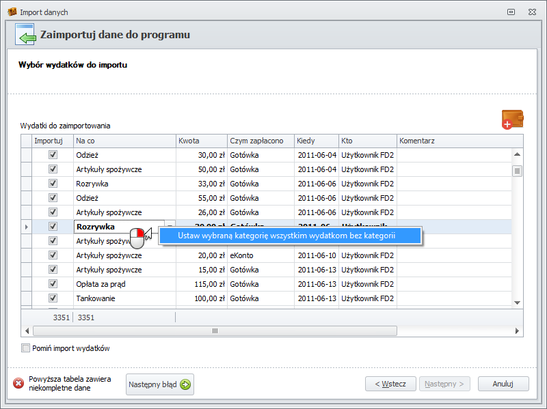Choose Ustaw wybraną kategorię wszystkim wydatkom
Viewport: 547px width, 409px height.
coord(286,236)
